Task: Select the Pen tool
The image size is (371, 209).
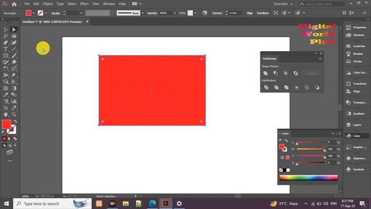Action: pos(6,42)
